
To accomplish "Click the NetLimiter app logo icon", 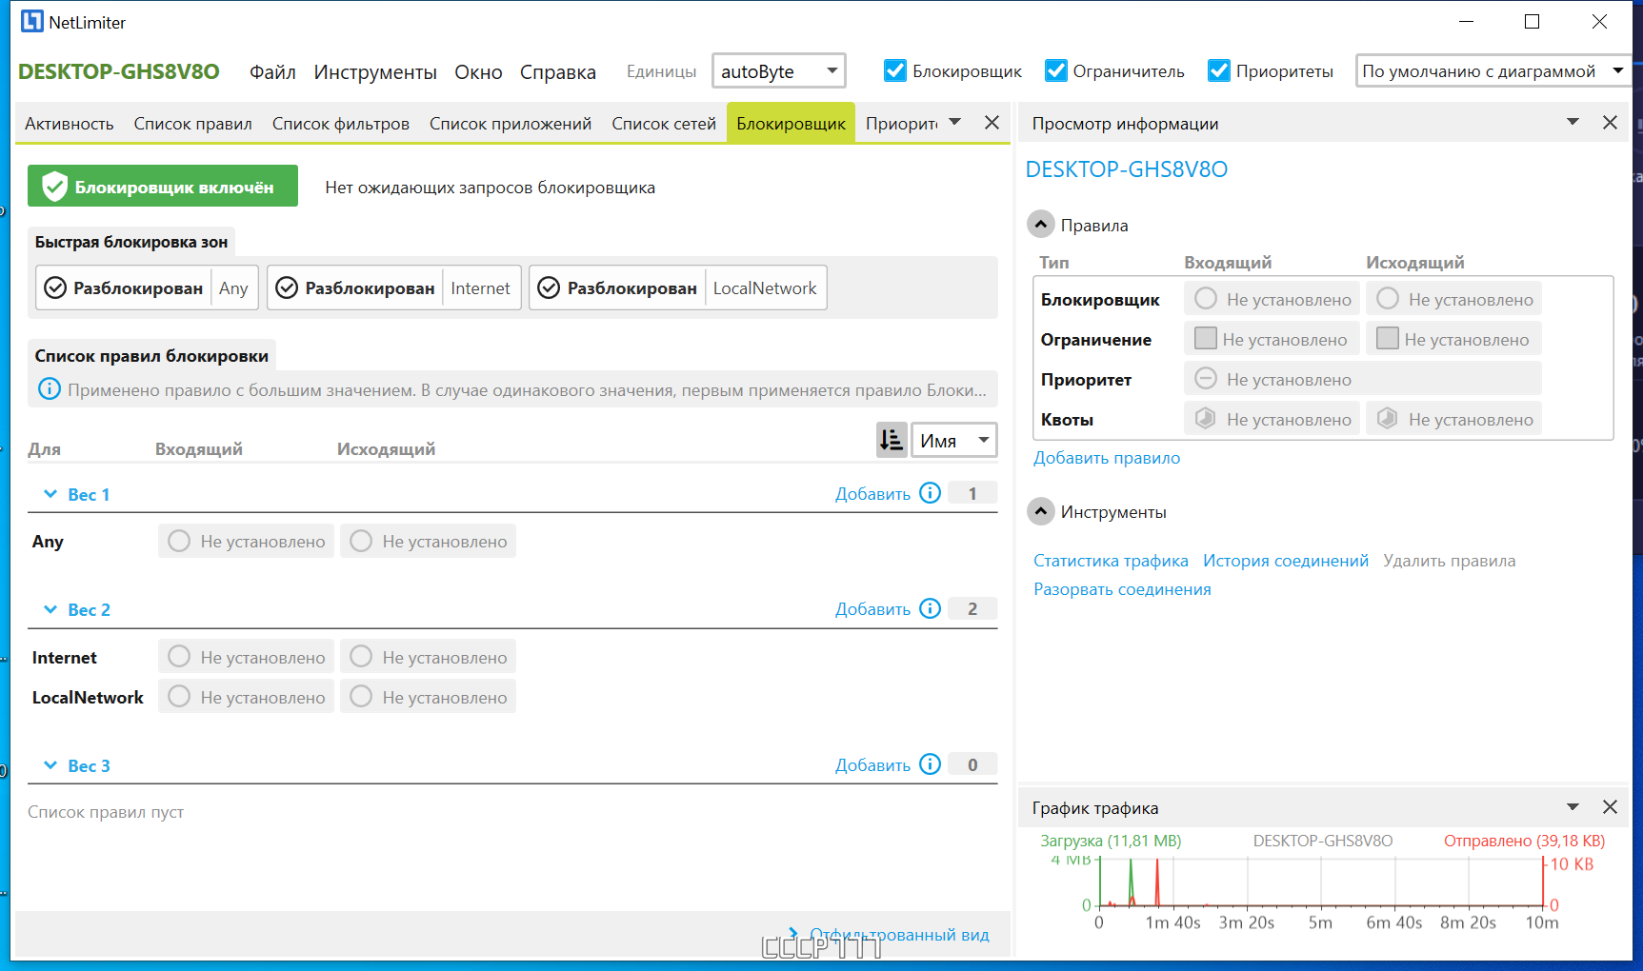I will point(32,21).
